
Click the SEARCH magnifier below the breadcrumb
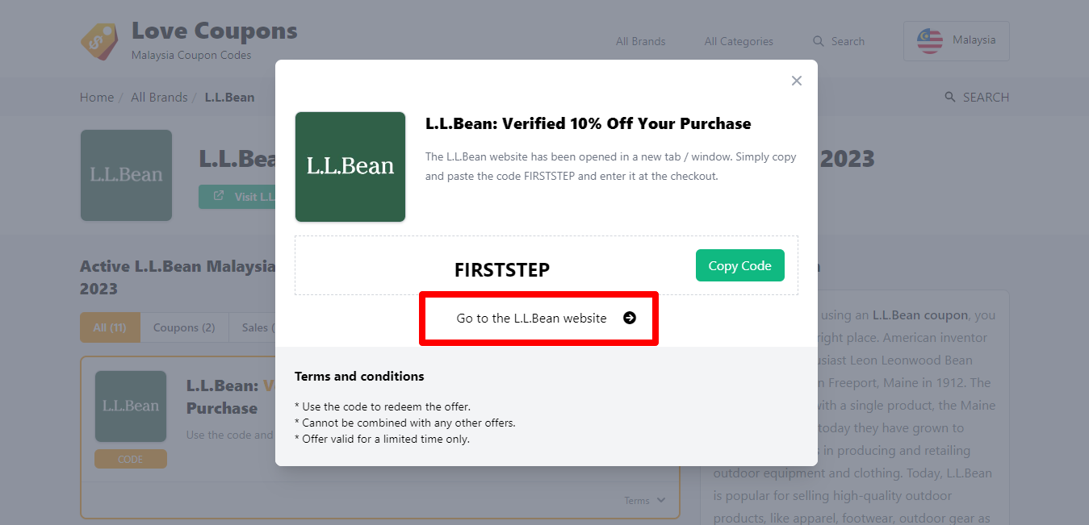949,97
